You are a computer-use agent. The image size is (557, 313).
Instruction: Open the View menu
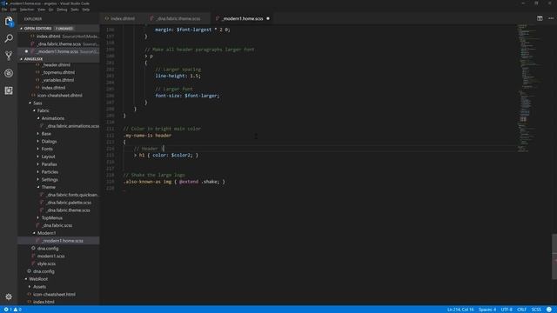click(41, 10)
